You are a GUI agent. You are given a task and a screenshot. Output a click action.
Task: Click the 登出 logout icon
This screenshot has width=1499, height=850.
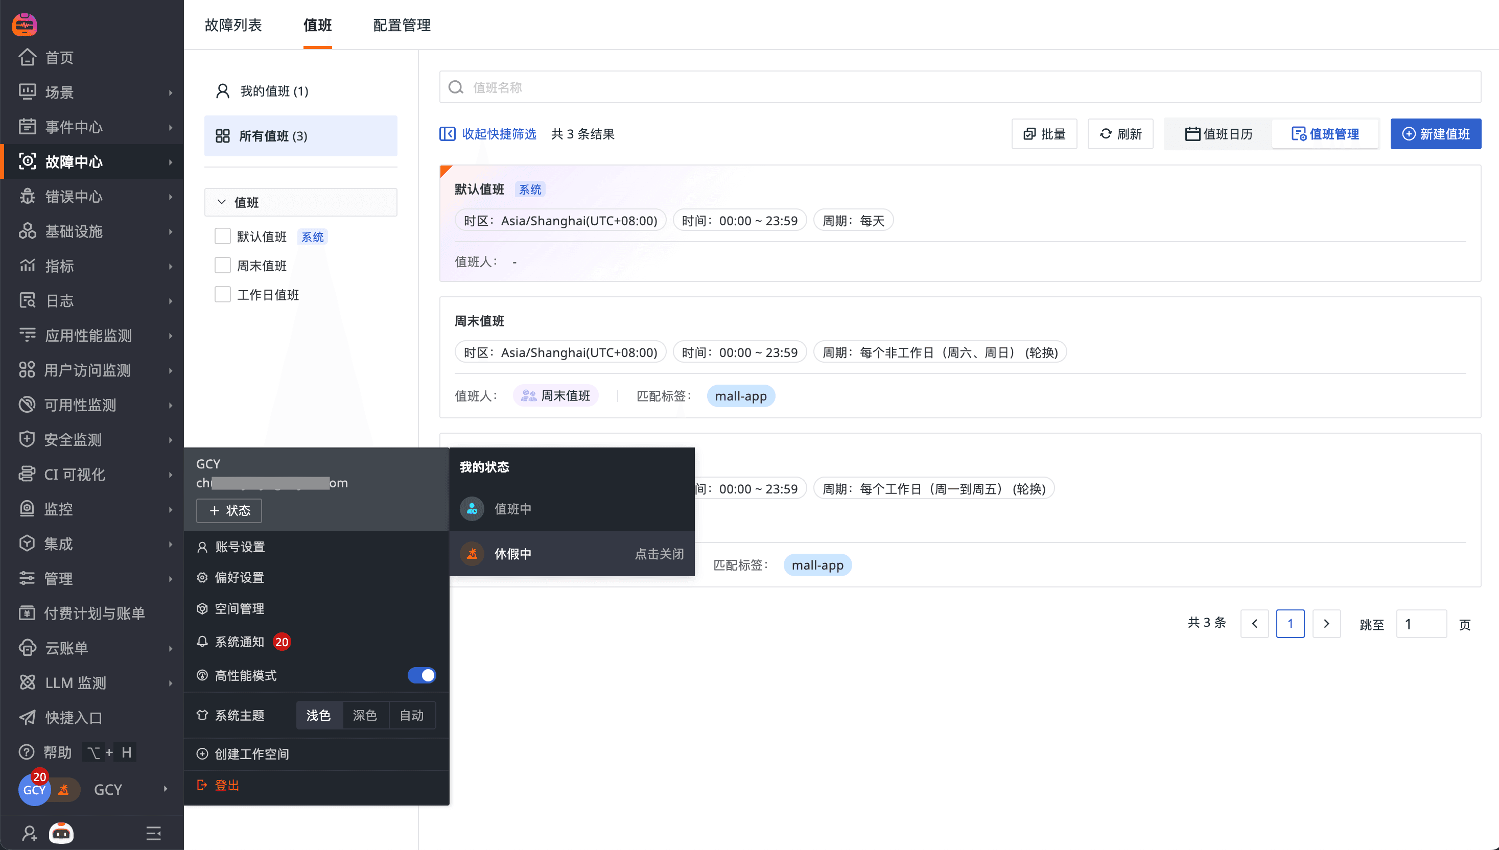click(x=202, y=785)
